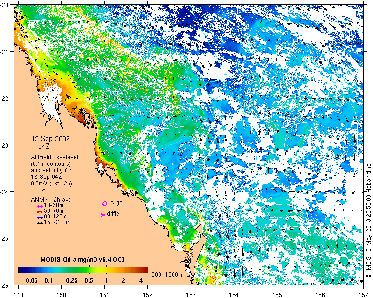
Task: Click the '0.5m/s (1kt 12h)' scale text
Action: 51,183
